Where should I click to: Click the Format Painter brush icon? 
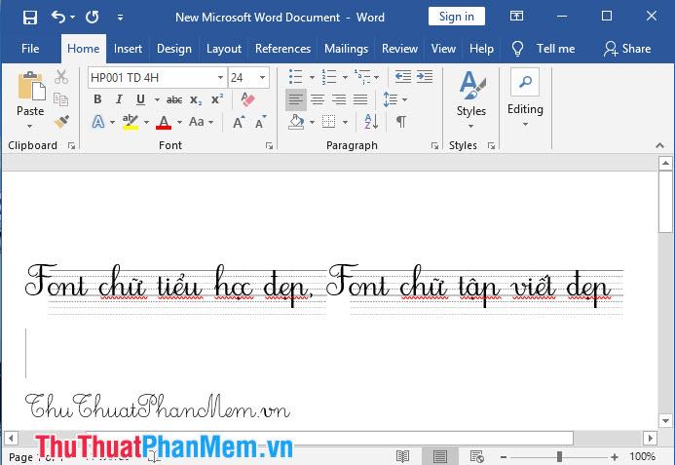61,122
